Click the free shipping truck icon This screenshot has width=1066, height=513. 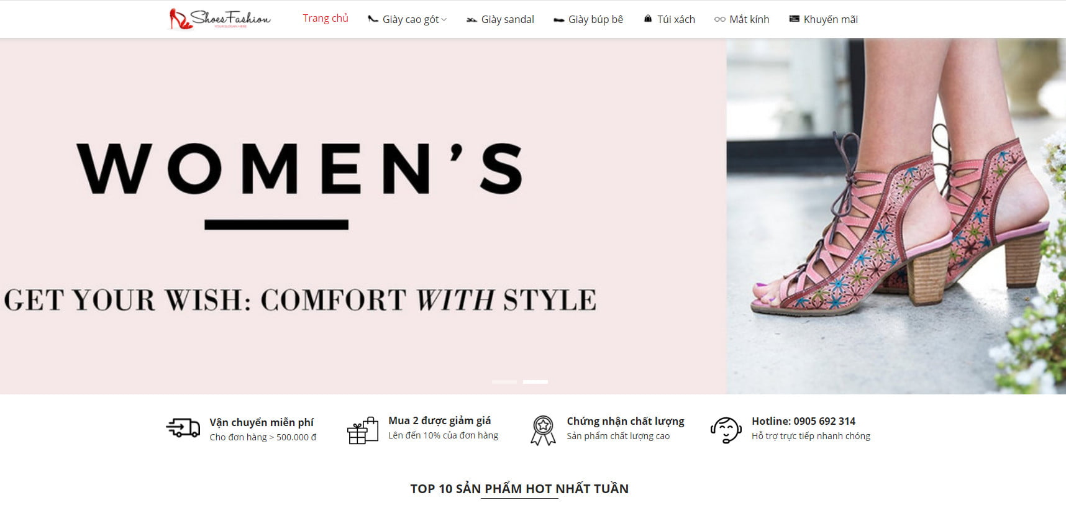(183, 428)
